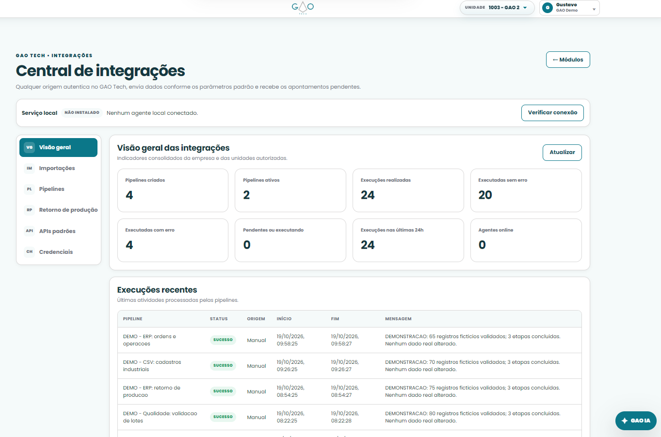Click the Módulos back button
This screenshot has height=437, width=661.
coord(568,60)
